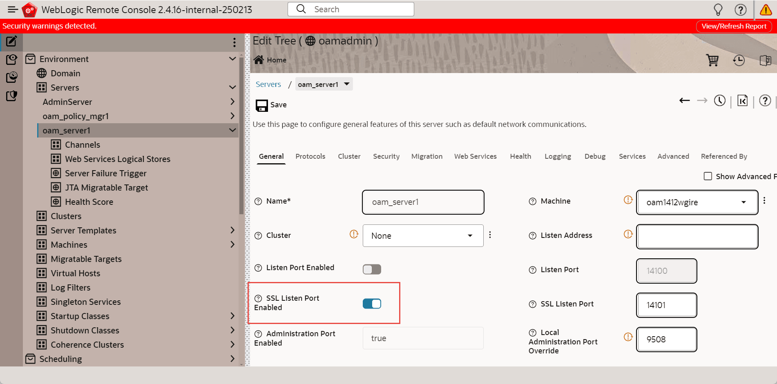Screen dimensions: 777x384
Task: Show help for Name field
Action: (258, 201)
